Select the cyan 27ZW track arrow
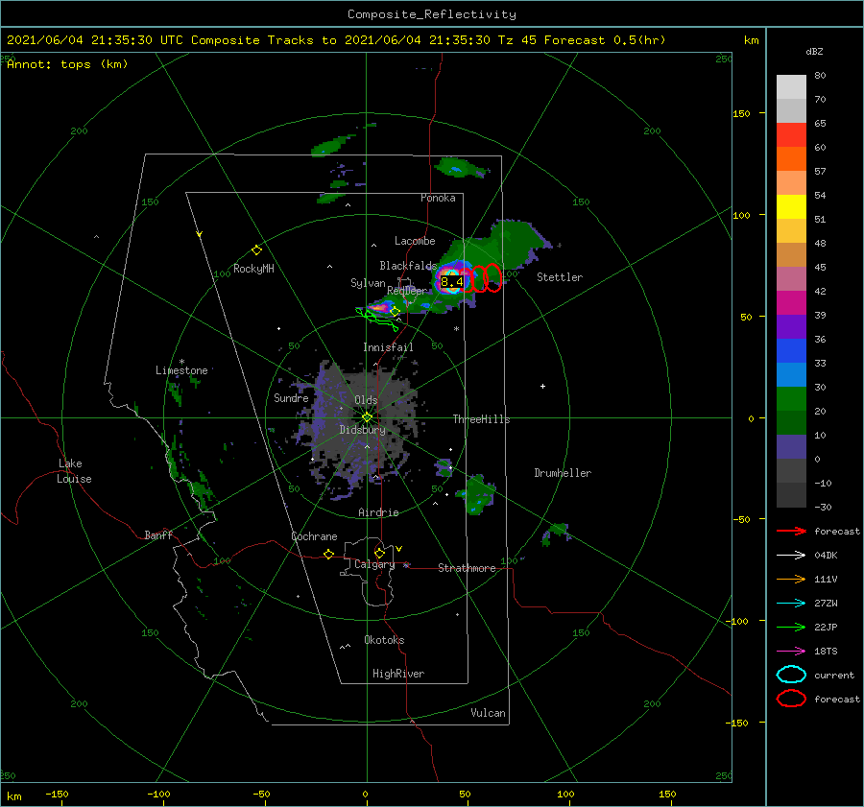The image size is (864, 807). pyautogui.click(x=791, y=604)
